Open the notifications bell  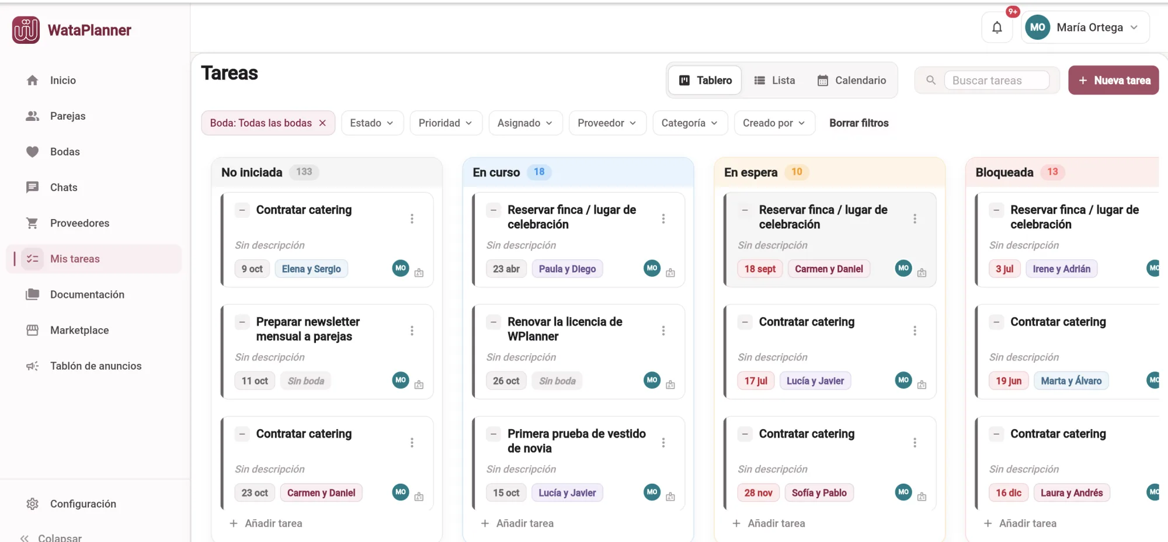tap(997, 27)
